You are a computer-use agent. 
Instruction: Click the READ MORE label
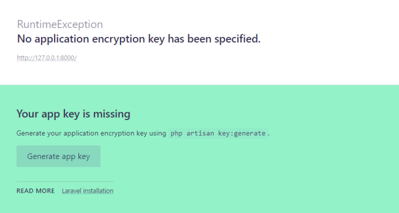pos(35,191)
